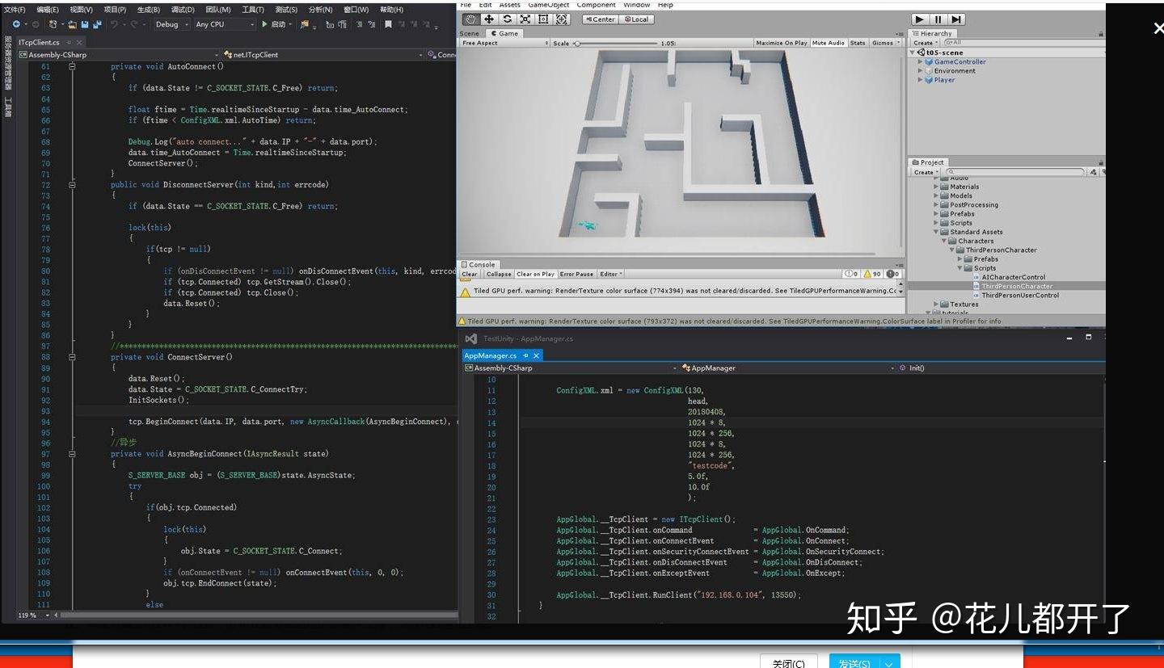This screenshot has height=668, width=1164.
Task: Select the Scale tool in Unity toolbar
Action: (x=524, y=19)
